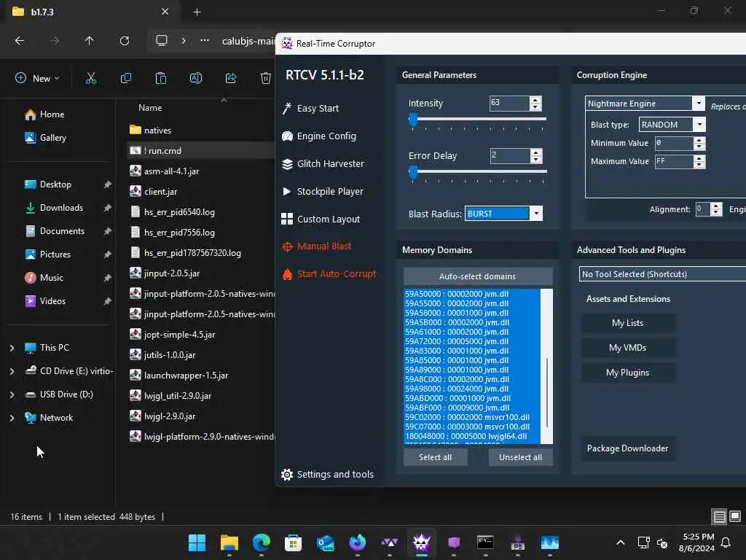
Task: Click the Engine Config gauge icon
Action: 287,136
